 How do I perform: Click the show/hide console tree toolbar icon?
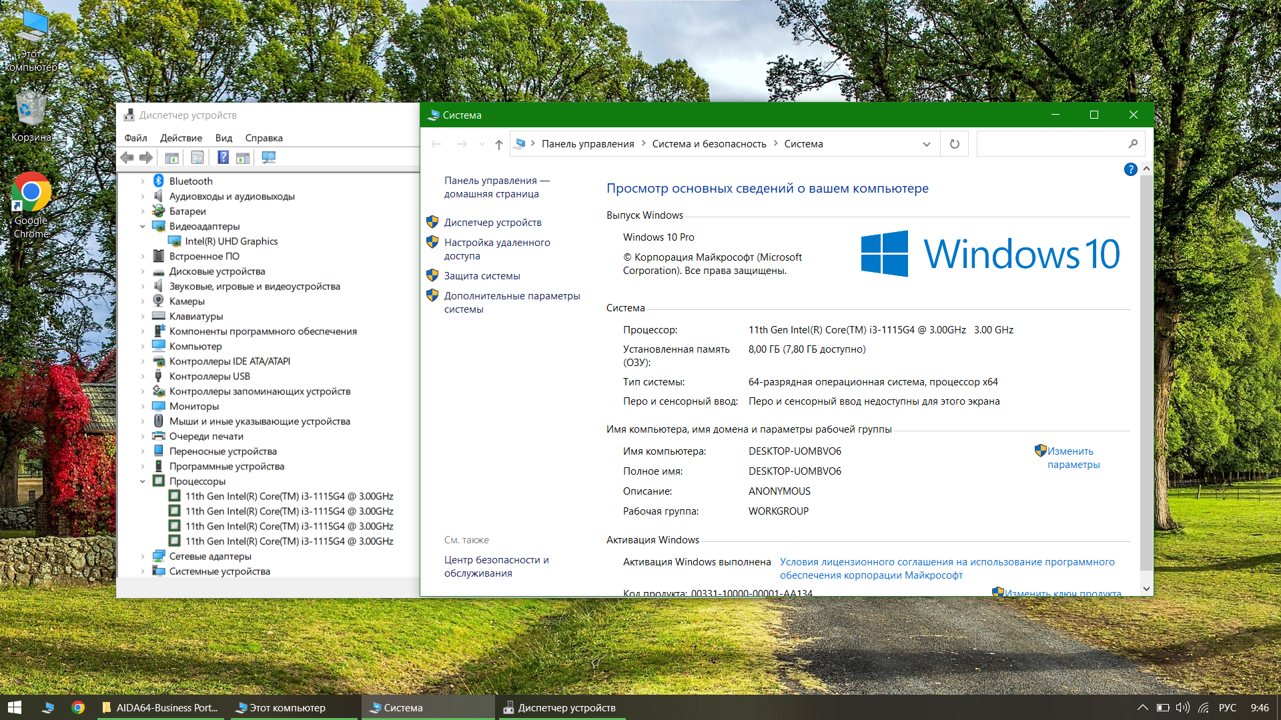pos(171,158)
